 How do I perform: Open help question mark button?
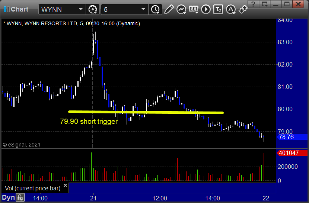(x=253, y=4)
